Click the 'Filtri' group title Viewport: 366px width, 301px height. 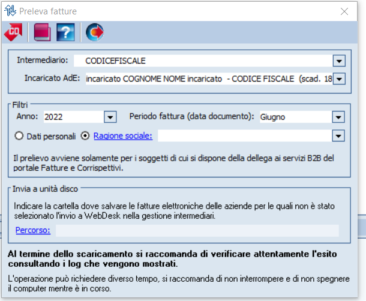coord(20,105)
